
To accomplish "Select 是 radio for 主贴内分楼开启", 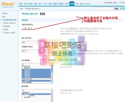I will click(x=23, y=28).
